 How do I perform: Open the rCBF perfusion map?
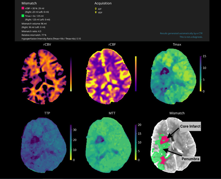(x=108, y=76)
